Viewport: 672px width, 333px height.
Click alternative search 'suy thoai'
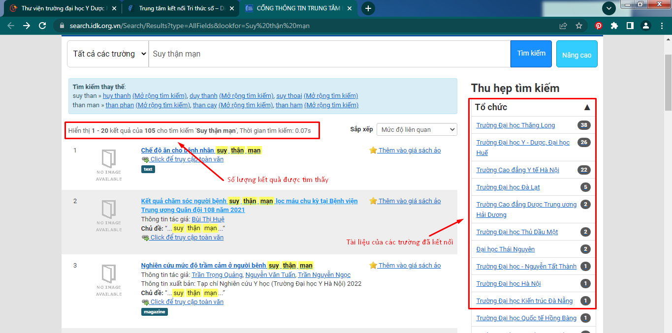pyautogui.click(x=289, y=96)
